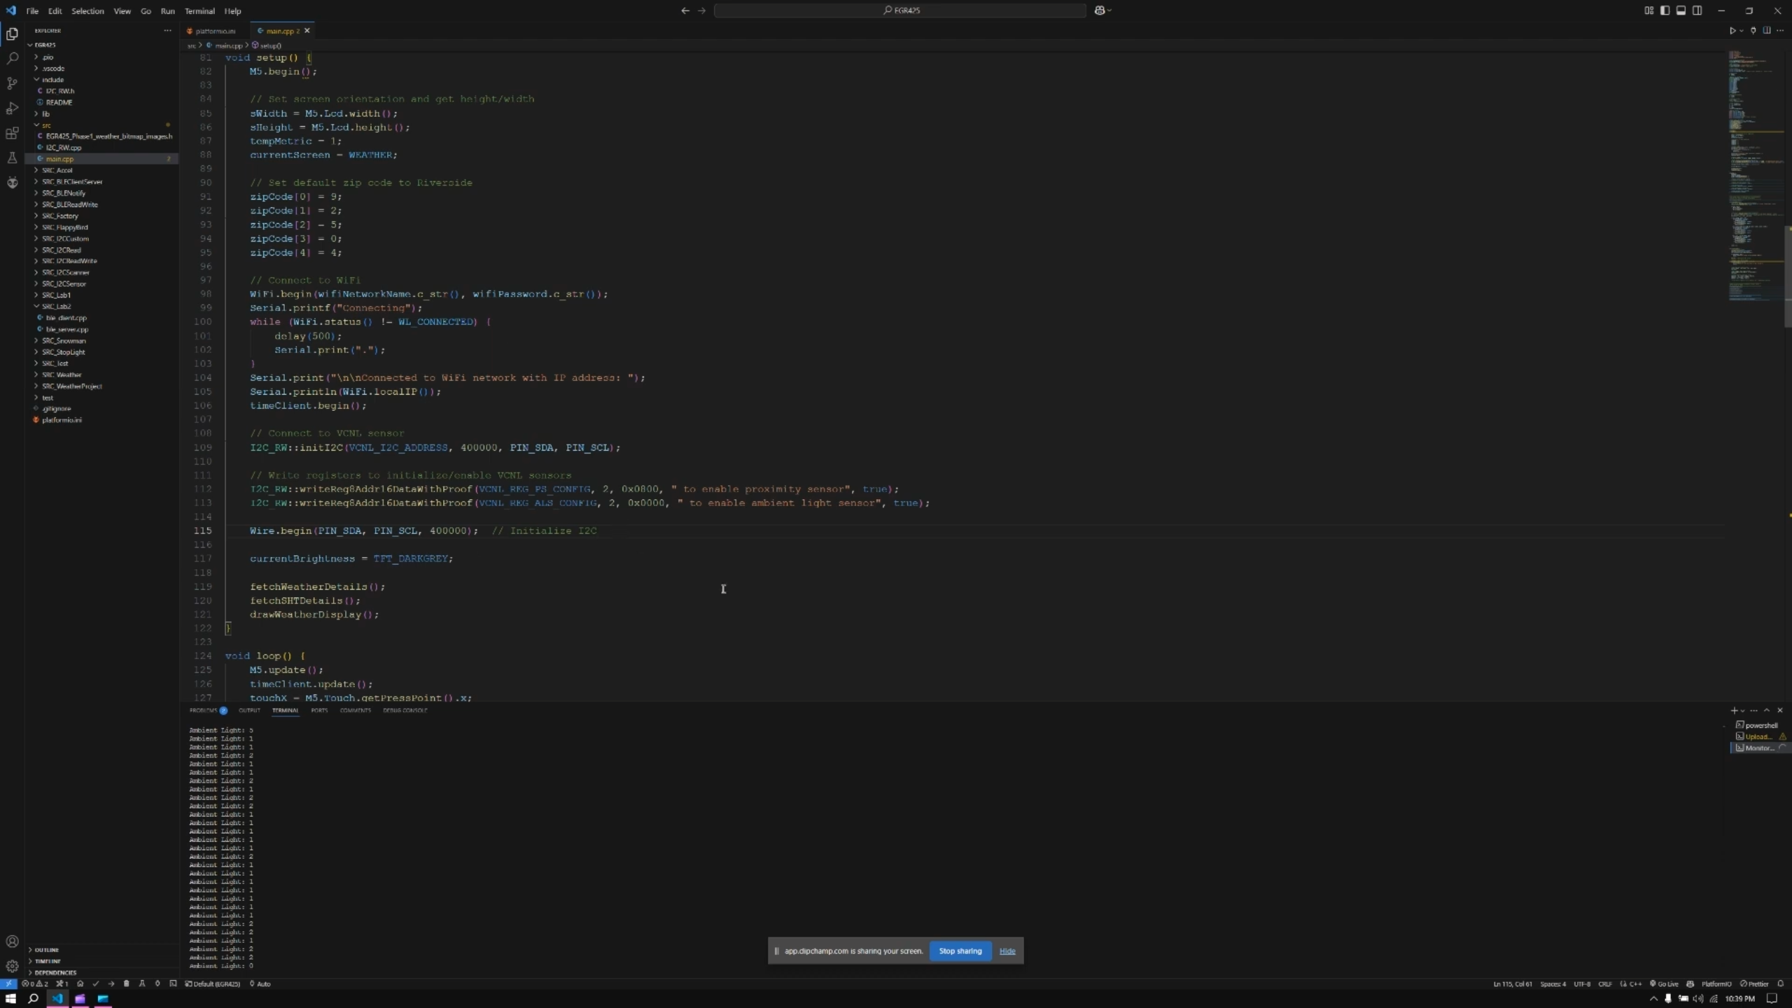Viewport: 1792px width, 1008px height.
Task: Open the Source Control view
Action: click(x=12, y=83)
